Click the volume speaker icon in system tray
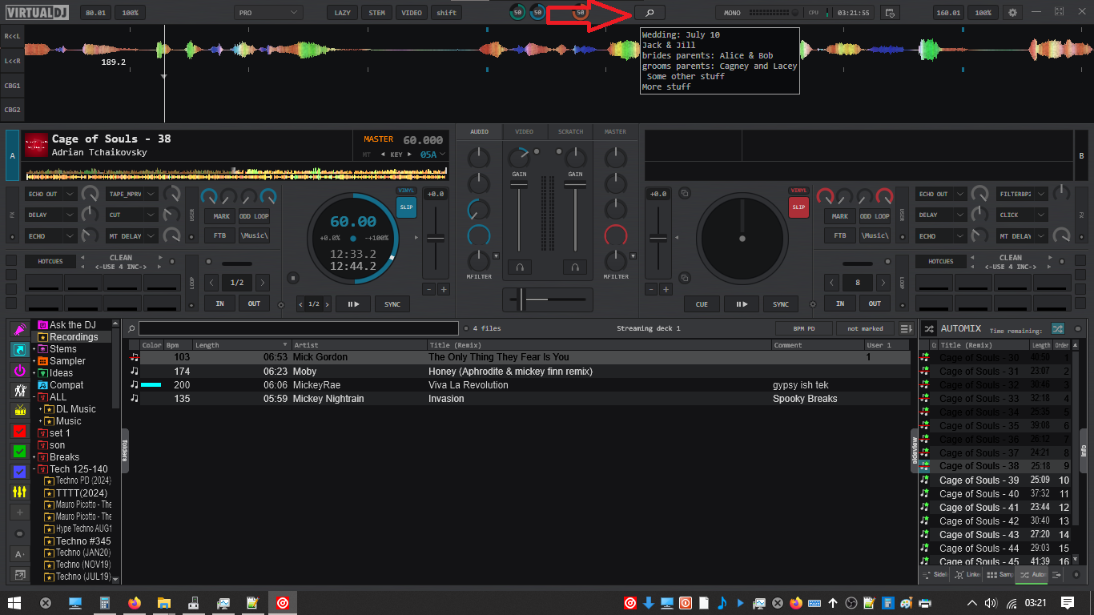 tap(991, 602)
